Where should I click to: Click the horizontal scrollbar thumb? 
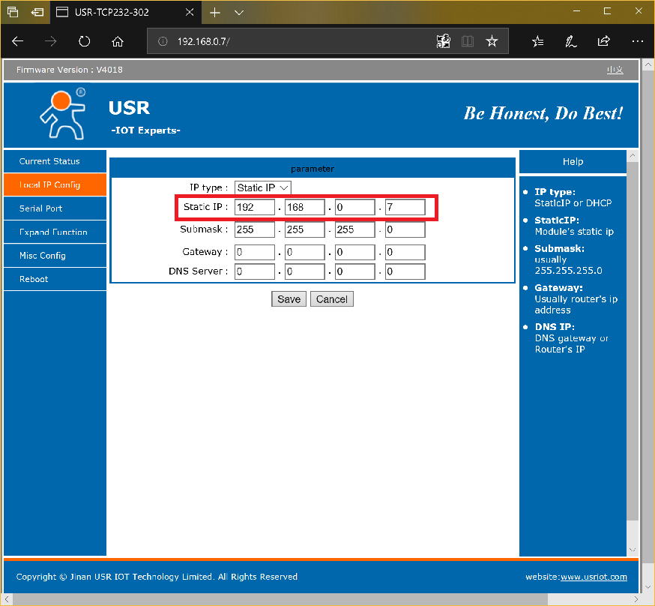point(280,599)
